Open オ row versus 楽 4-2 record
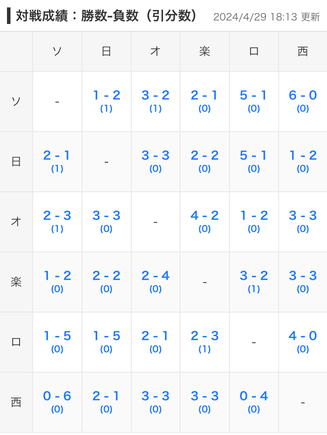The image size is (327, 435). [204, 216]
